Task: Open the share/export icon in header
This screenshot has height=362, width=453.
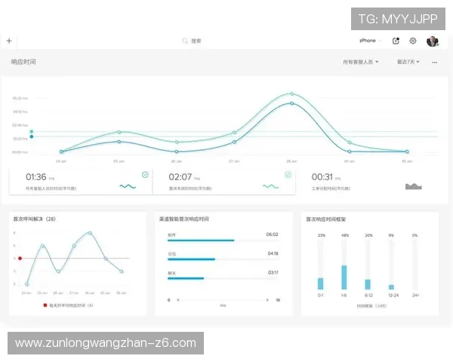Action: [x=396, y=41]
